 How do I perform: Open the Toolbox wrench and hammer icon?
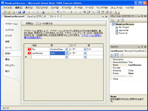pyautogui.click(x=111, y=12)
